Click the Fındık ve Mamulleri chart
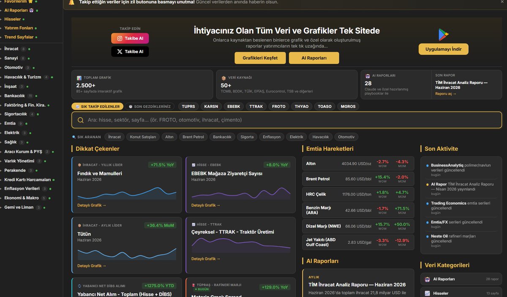Viewport: 507px width, 297px height. coord(127,193)
